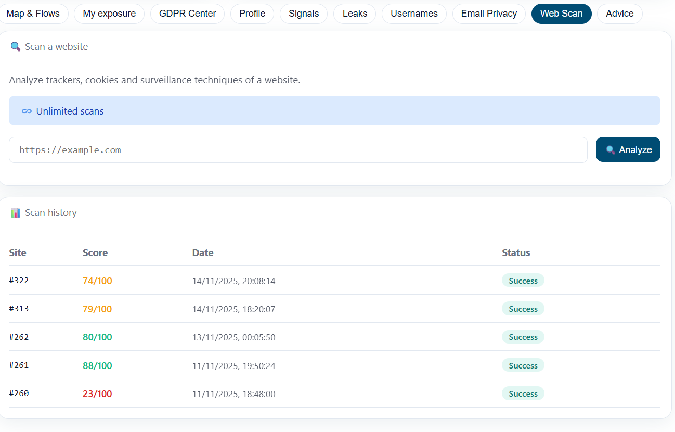Switch to the Usernames tab
The width and height of the screenshot is (675, 432).
414,14
